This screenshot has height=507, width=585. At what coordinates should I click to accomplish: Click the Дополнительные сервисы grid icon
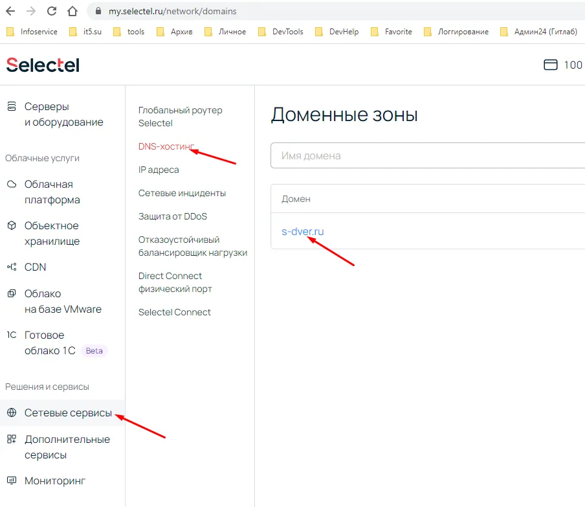12,439
